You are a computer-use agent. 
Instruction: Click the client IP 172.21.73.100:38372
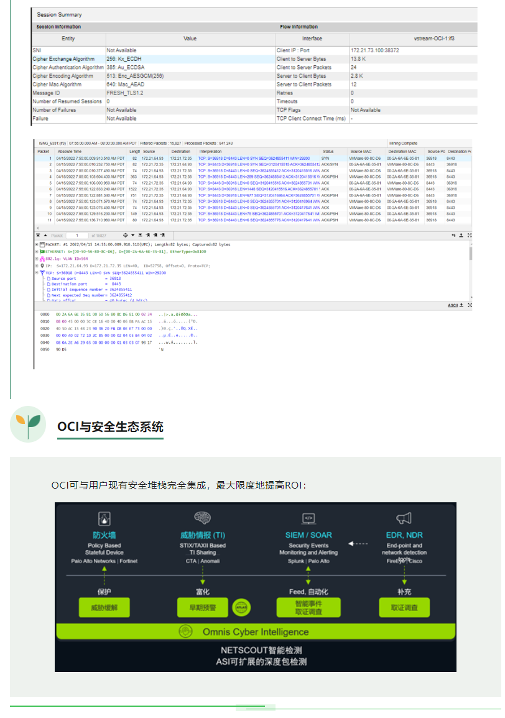tap(375, 50)
